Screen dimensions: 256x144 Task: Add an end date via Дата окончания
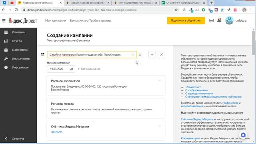click(89, 69)
